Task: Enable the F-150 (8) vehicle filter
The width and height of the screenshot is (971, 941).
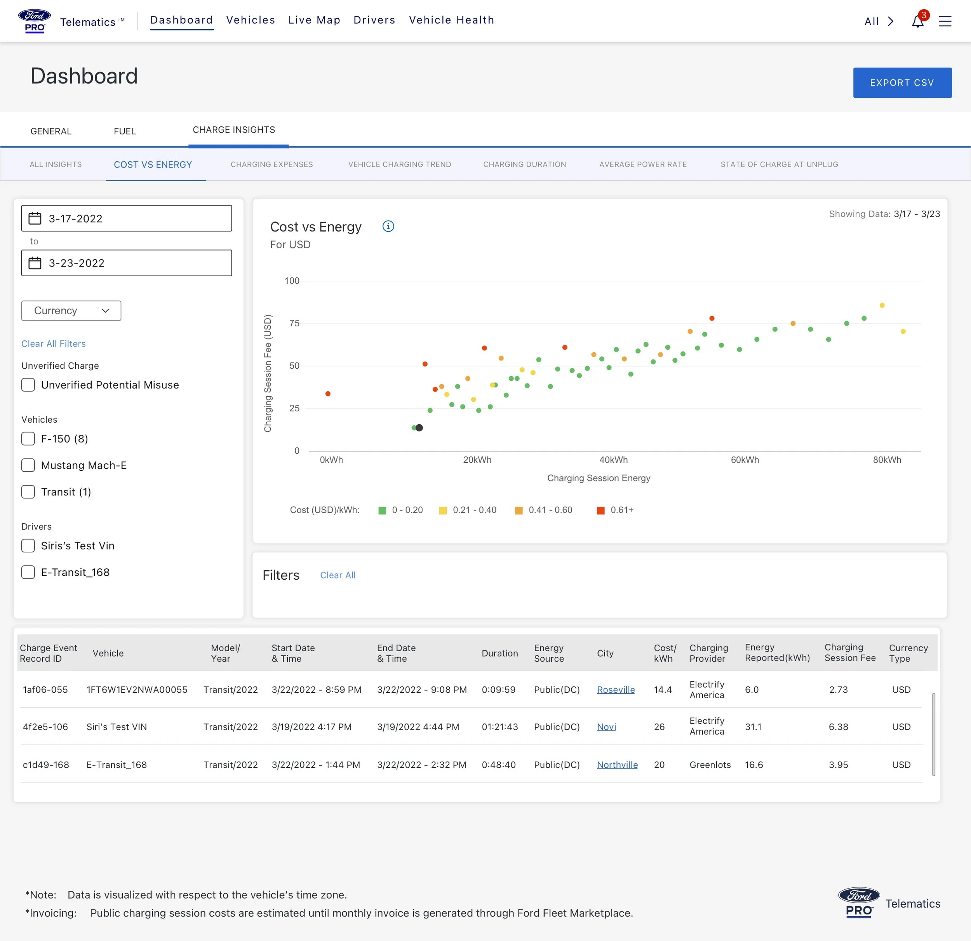Action: click(x=28, y=439)
